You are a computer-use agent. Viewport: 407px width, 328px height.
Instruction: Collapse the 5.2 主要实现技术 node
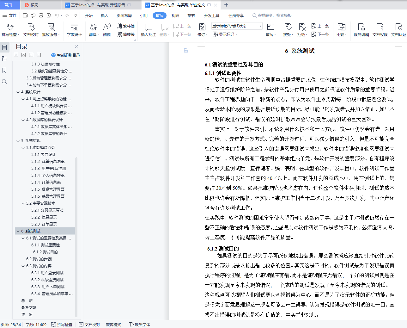tap(23, 203)
